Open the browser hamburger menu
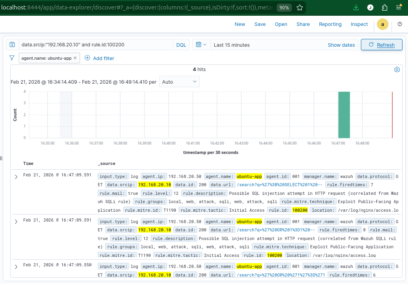The image size is (408, 284). [x=399, y=7]
